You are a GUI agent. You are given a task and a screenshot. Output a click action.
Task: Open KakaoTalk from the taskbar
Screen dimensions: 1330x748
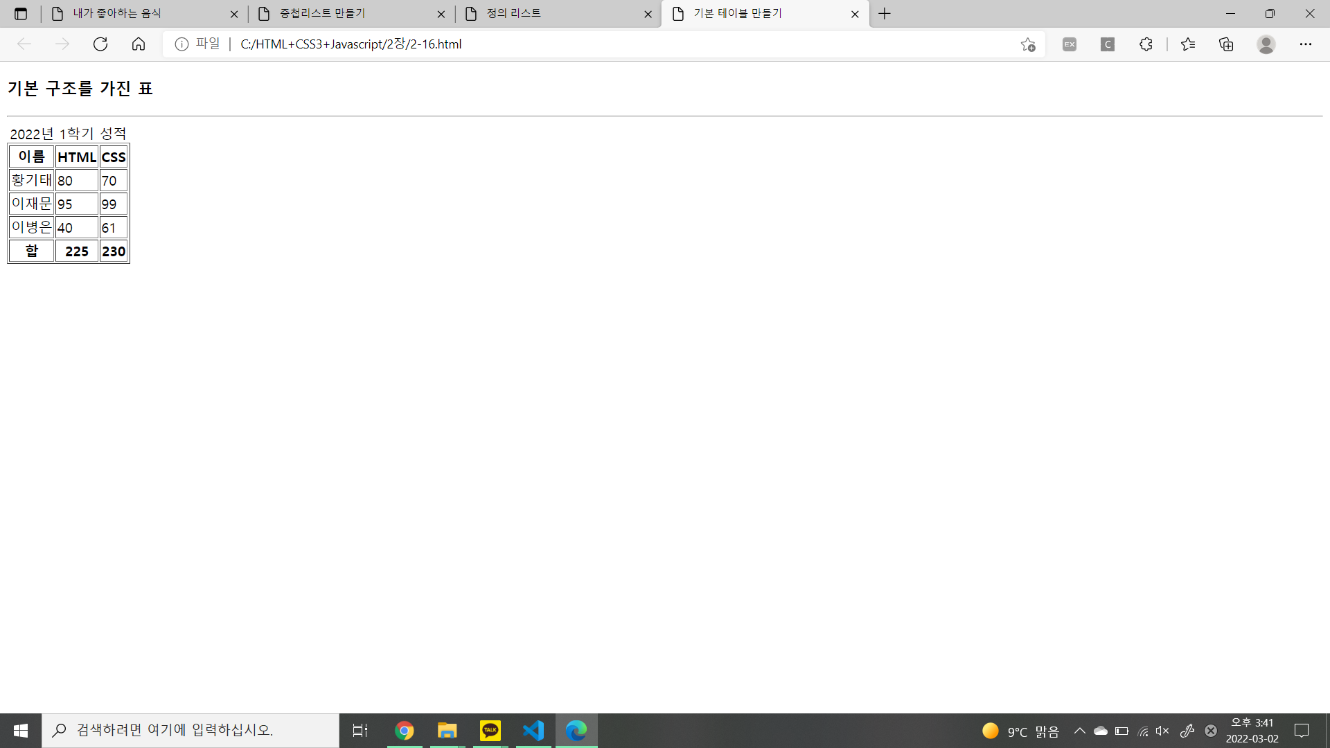(x=490, y=731)
